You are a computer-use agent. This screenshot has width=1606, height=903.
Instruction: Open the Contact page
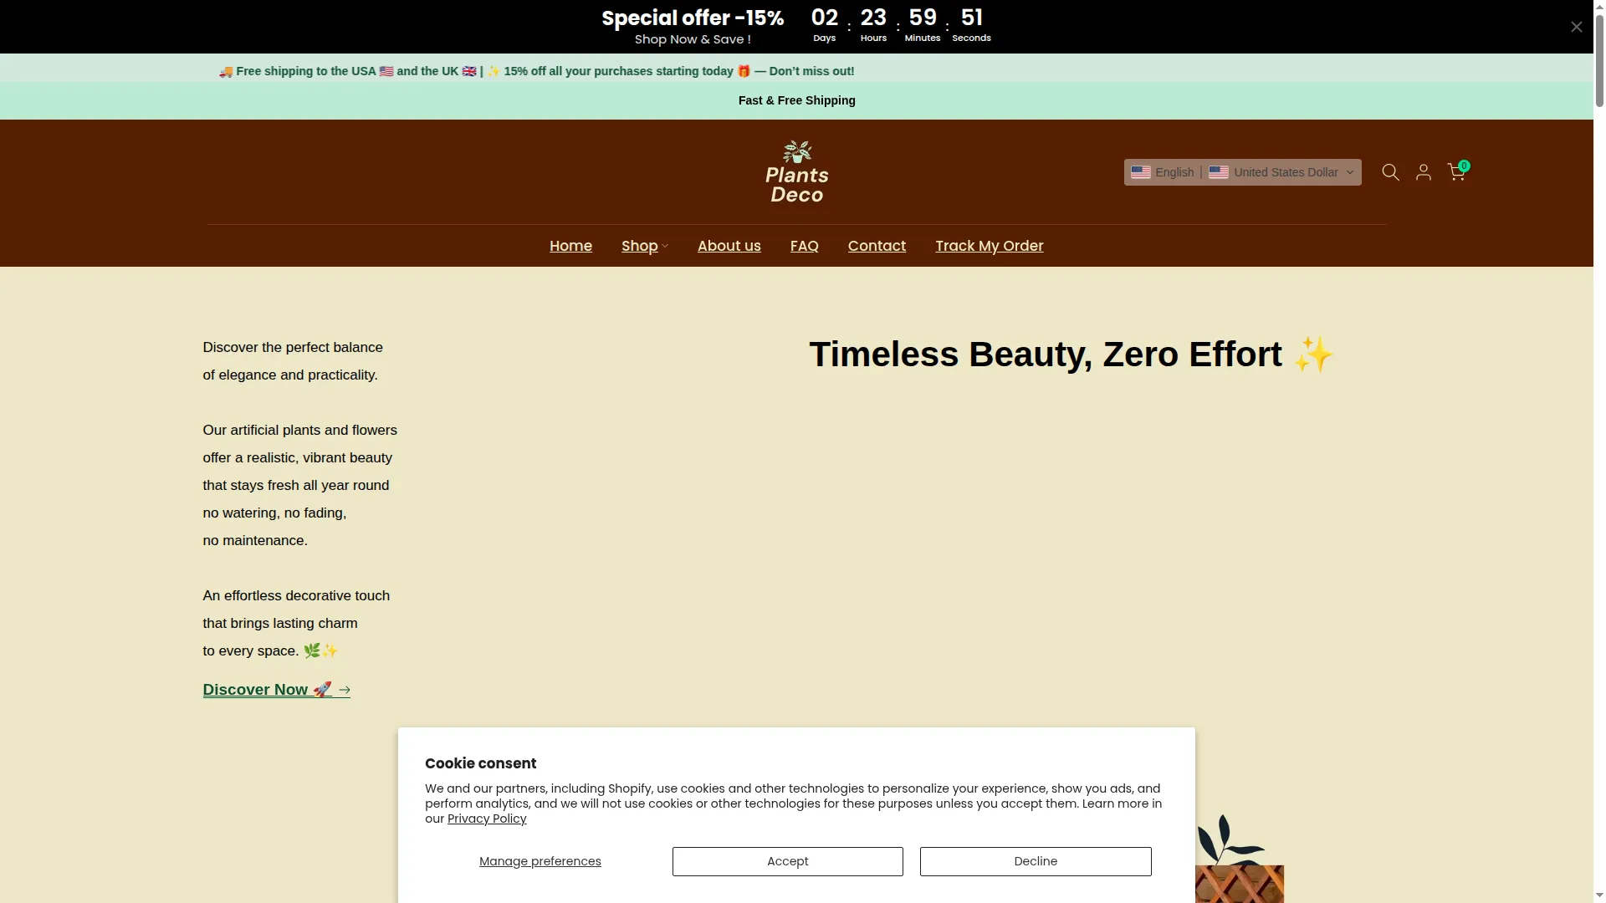tap(877, 246)
